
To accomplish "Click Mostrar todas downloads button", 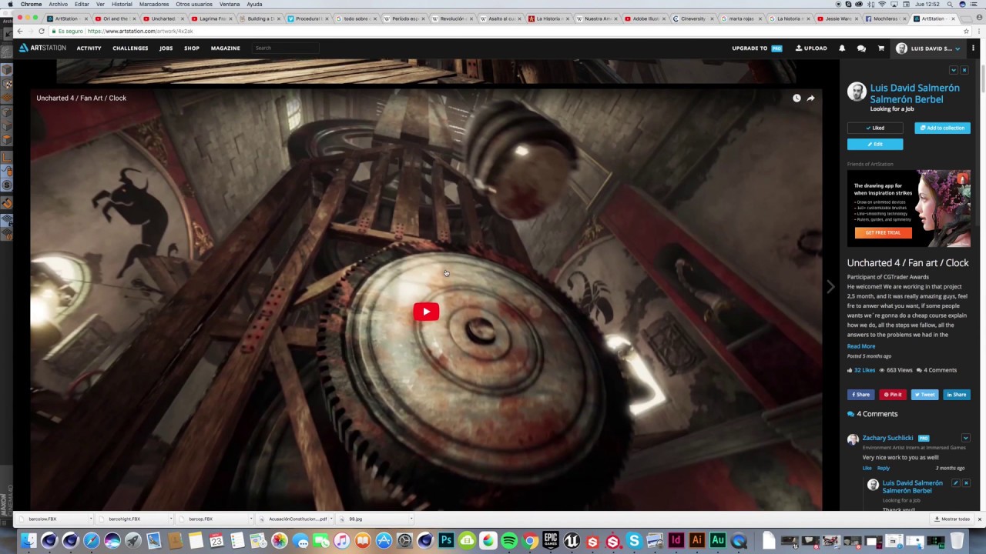I will click(x=952, y=519).
